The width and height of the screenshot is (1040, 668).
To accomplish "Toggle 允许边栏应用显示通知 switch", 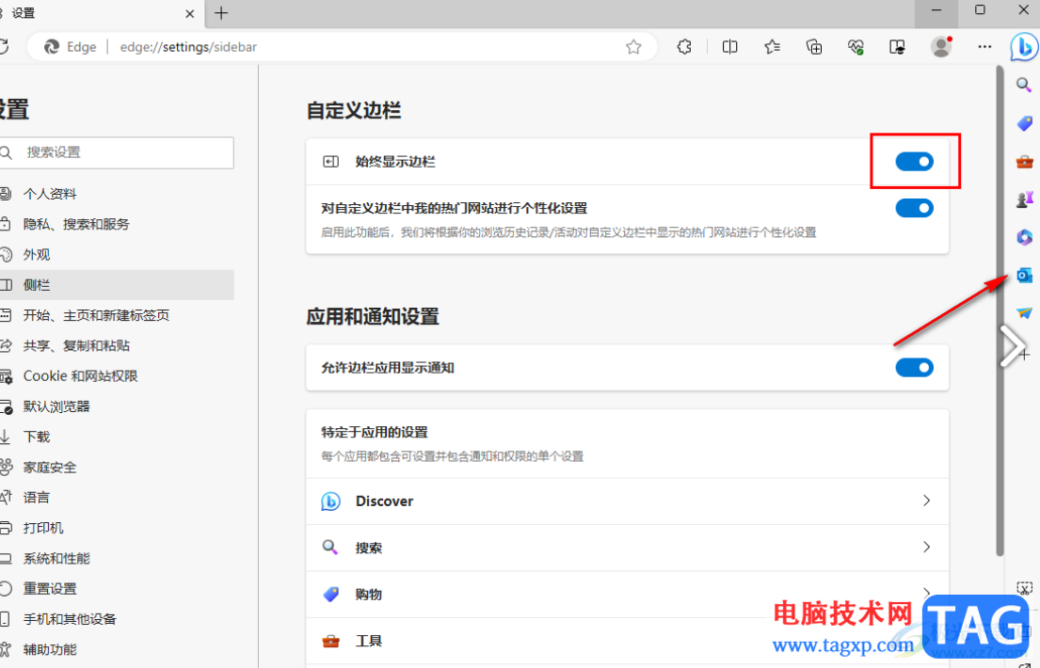I will tap(914, 368).
